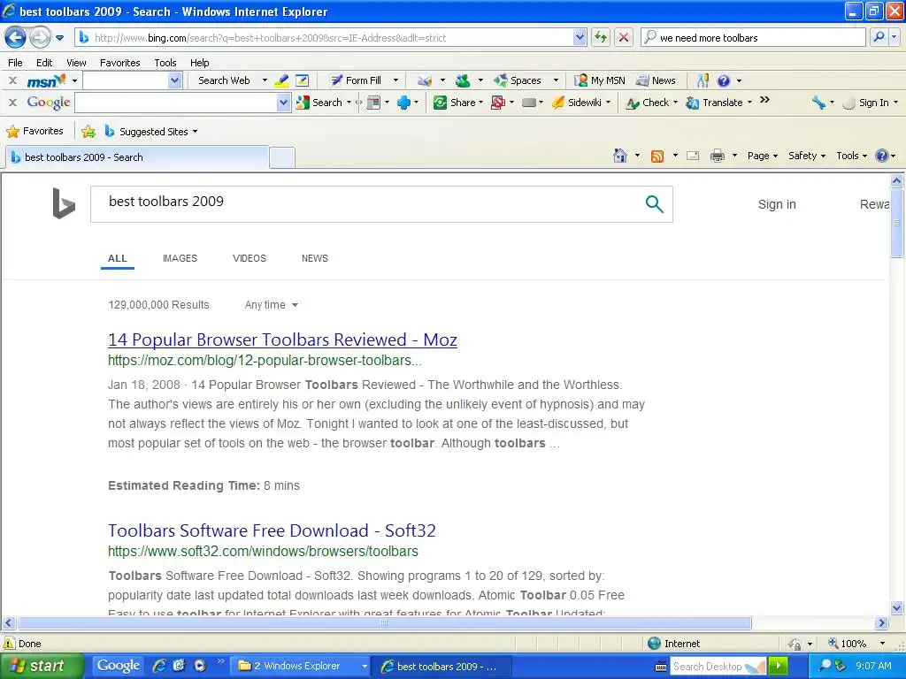Click the RSS feeds icon
Screen dimensions: 906x679
pos(657,156)
